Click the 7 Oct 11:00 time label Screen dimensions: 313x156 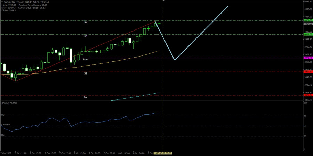tap(21, 154)
